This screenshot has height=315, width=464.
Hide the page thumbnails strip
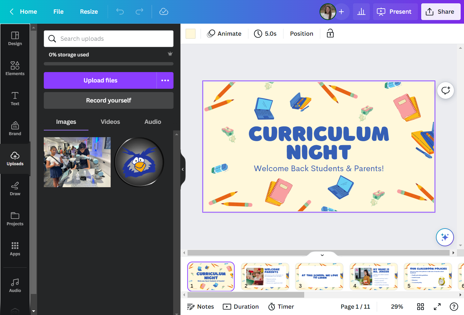(x=322, y=255)
